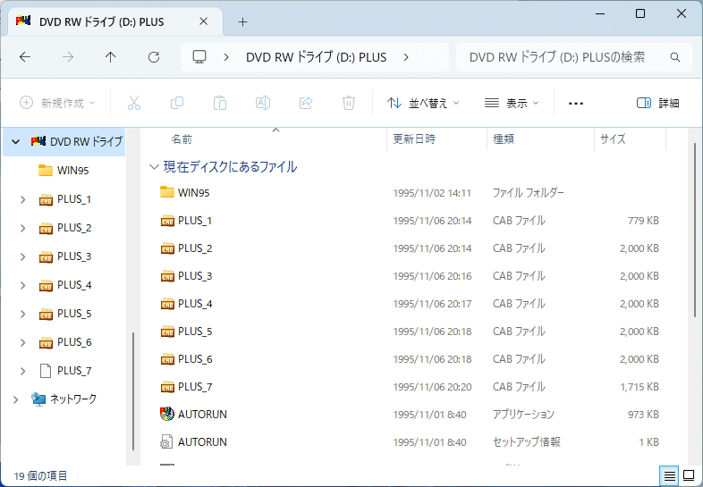This screenshot has width=703, height=487.
Task: Open the 新規作成 dropdown
Action: click(57, 103)
